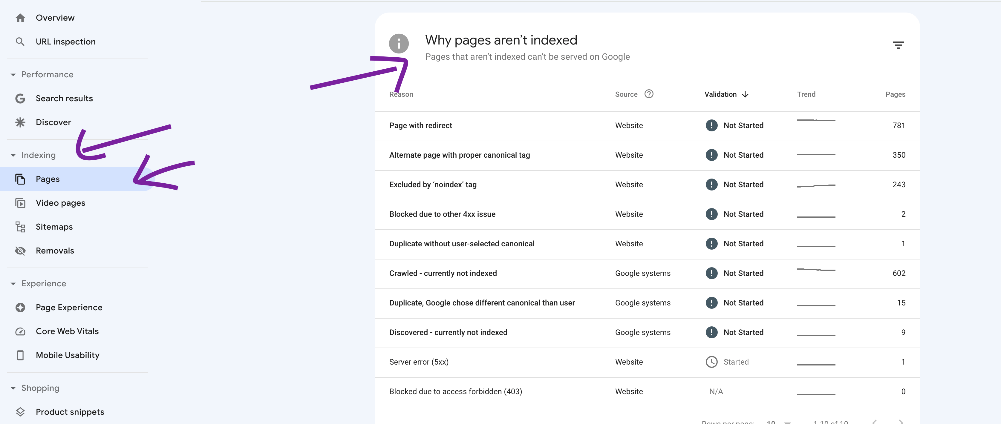Open Crawled - currently not indexed row

[x=648, y=273]
